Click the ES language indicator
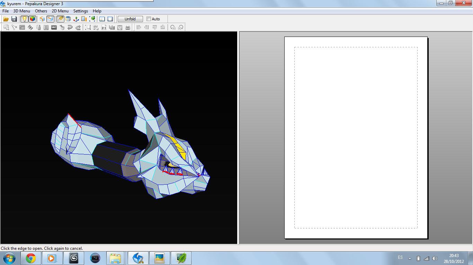This screenshot has width=473, height=265. point(400,257)
